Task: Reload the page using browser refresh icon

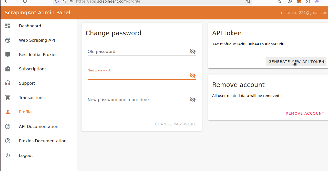Action: [25, 1]
